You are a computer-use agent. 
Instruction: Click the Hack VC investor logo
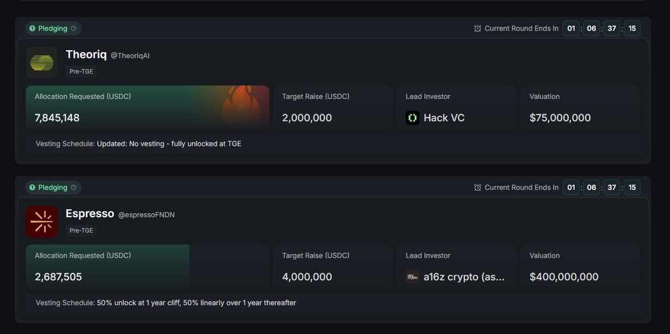pos(413,118)
